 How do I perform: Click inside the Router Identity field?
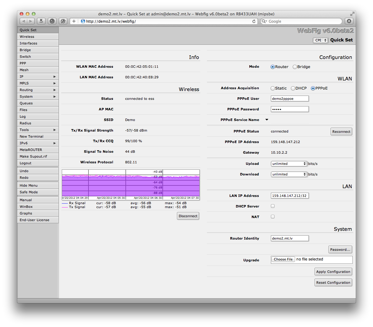coord(289,238)
